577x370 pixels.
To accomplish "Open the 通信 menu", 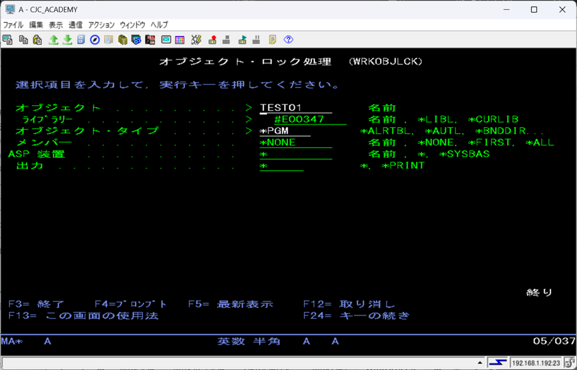I will click(x=75, y=25).
